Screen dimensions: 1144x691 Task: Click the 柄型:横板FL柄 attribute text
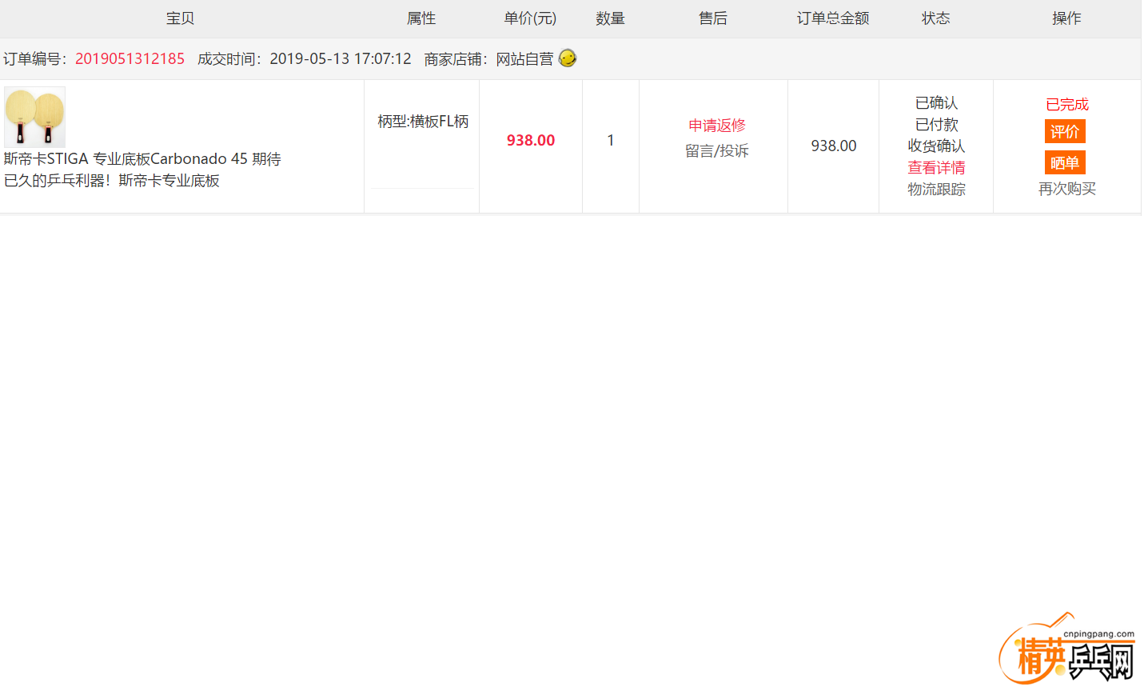423,122
